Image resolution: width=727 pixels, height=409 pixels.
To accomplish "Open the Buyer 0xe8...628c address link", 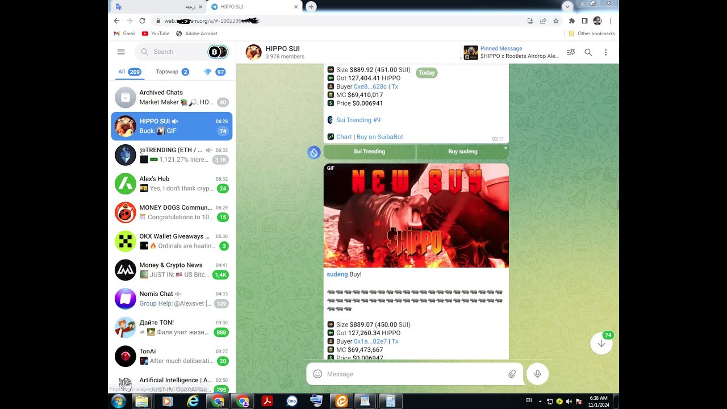I will (x=370, y=86).
